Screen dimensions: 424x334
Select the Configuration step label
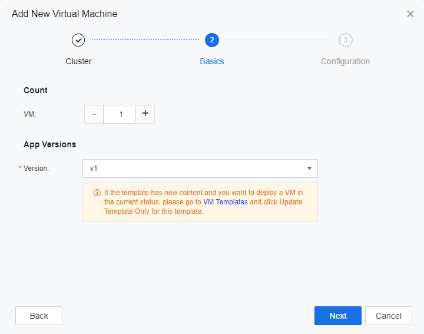click(x=345, y=61)
